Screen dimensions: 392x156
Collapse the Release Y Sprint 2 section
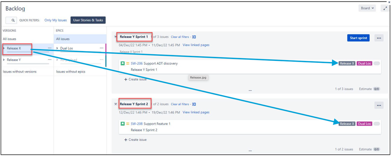coord(115,104)
